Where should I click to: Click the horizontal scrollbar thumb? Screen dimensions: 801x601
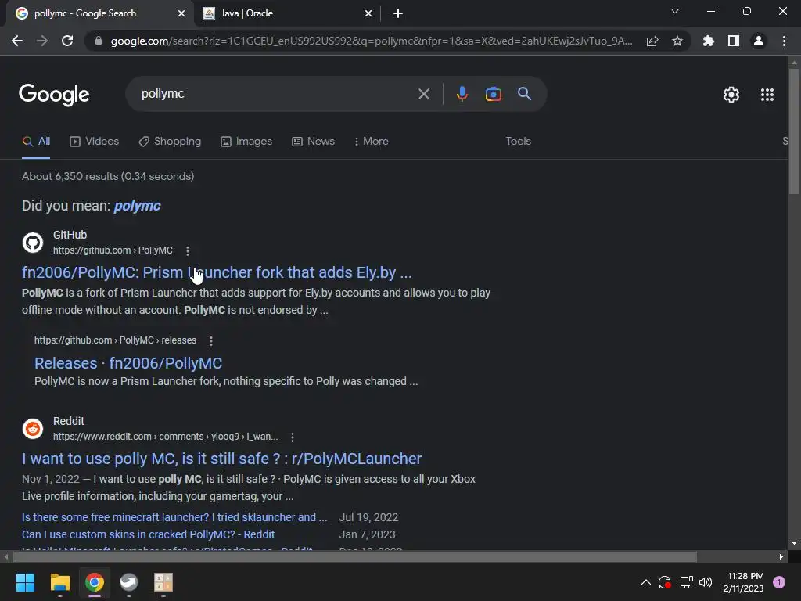pos(354,556)
